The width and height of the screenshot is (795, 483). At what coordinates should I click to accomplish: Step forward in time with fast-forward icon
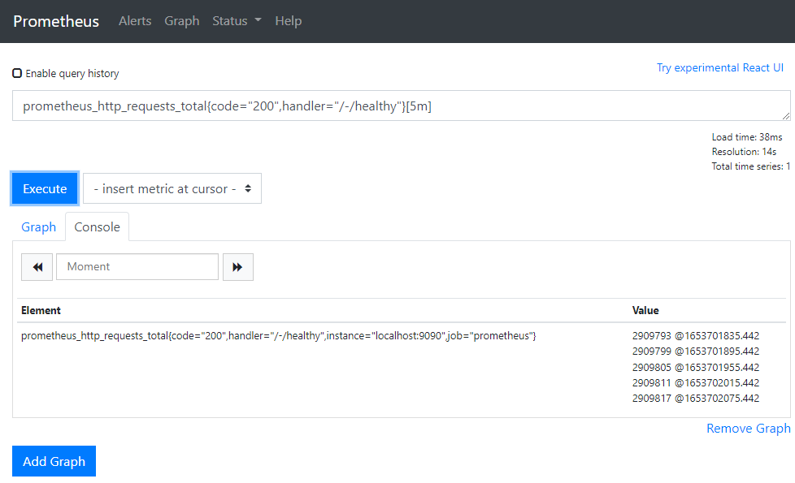pos(237,267)
